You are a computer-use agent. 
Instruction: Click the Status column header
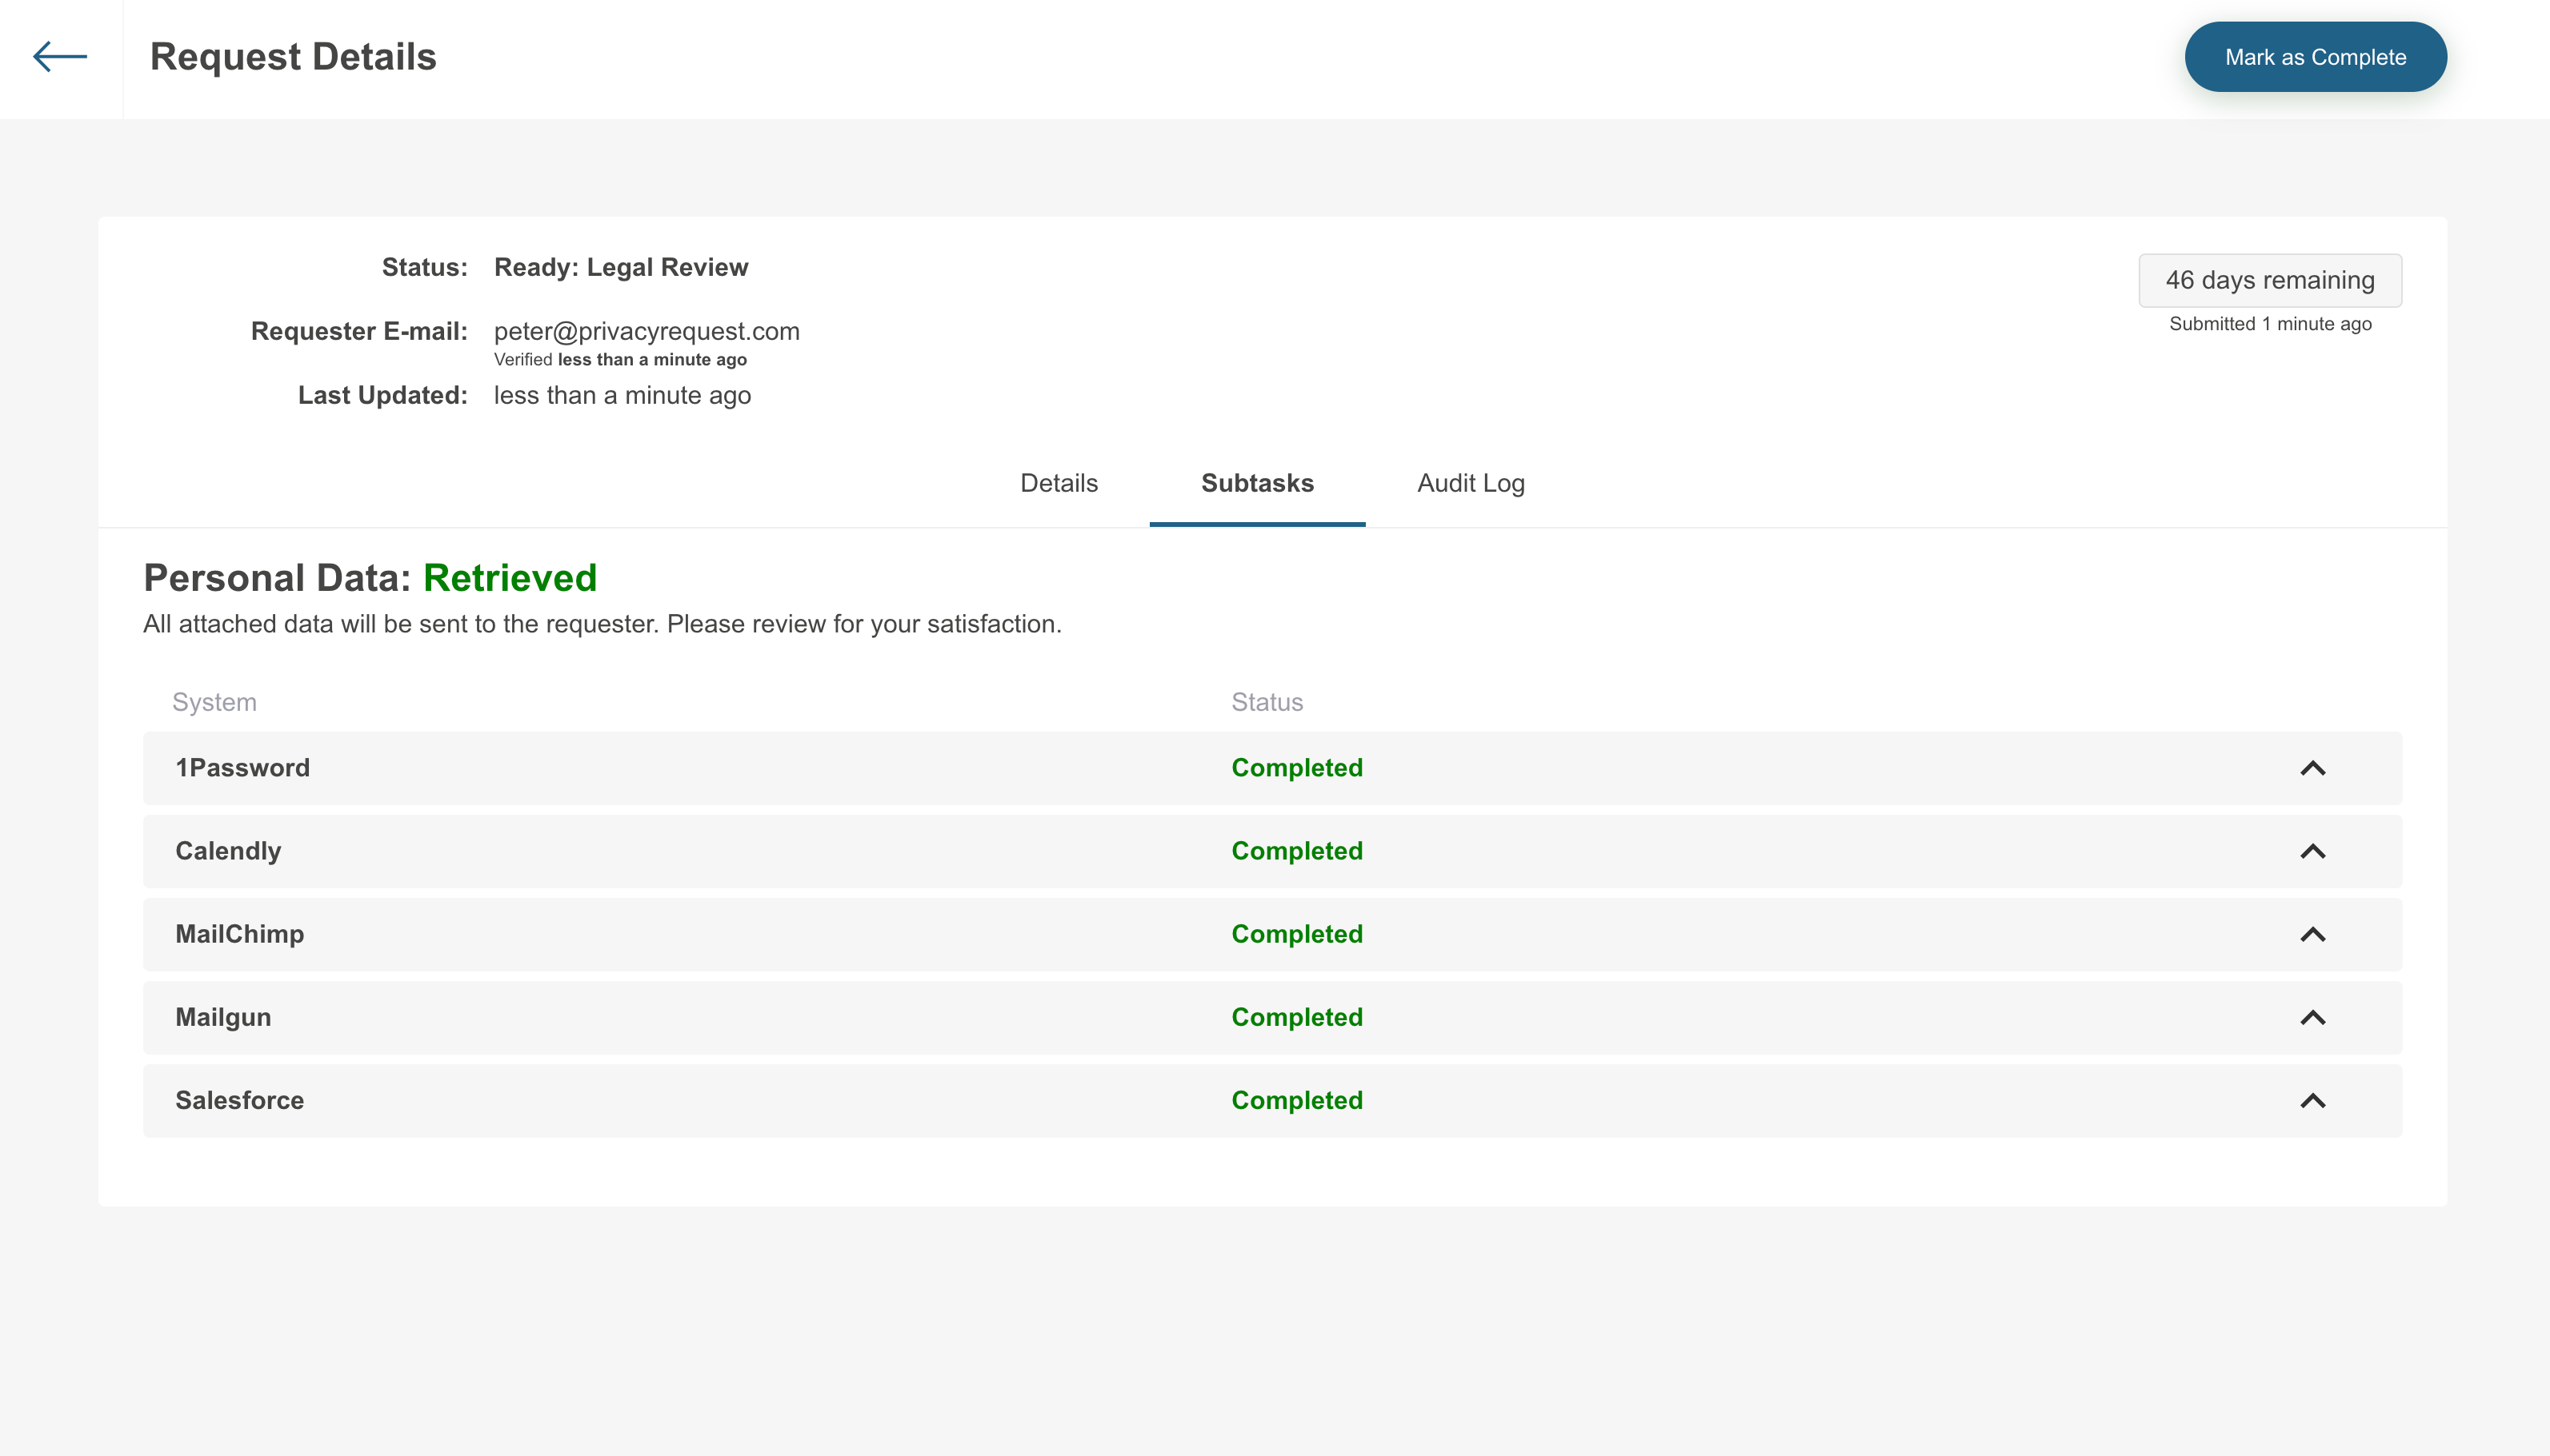[x=1267, y=702]
